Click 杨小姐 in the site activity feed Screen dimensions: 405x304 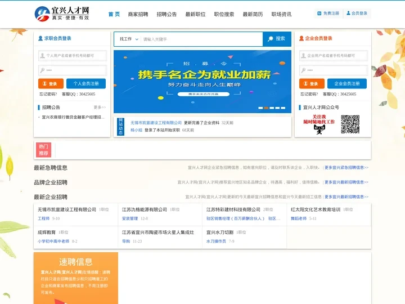point(136,130)
